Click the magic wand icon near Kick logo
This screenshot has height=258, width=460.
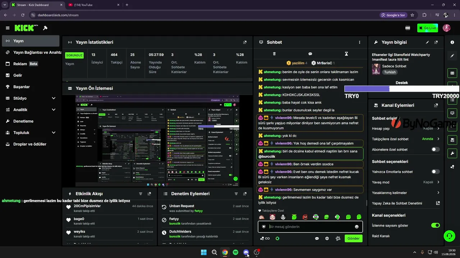45,28
